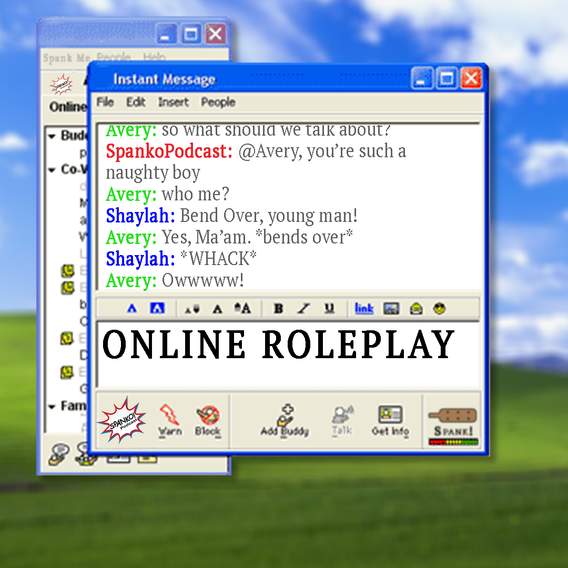This screenshot has height=568, width=568.
Task: Click the SpankoPodcast username in chat
Action: pos(169,151)
